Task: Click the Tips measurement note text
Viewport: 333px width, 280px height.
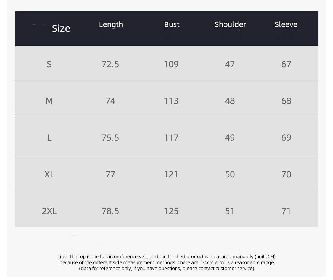Action: click(167, 257)
